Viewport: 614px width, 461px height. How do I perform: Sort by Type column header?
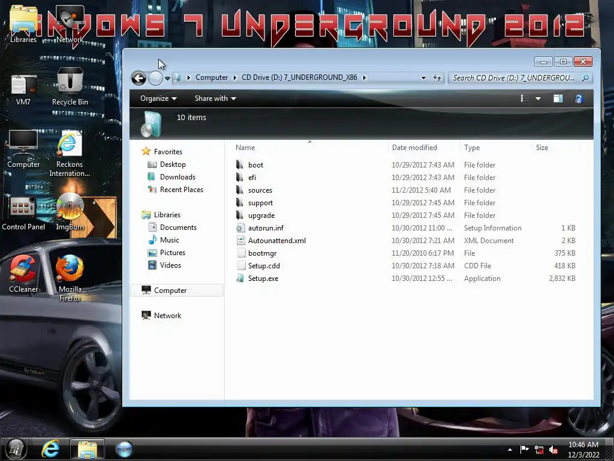tap(472, 148)
